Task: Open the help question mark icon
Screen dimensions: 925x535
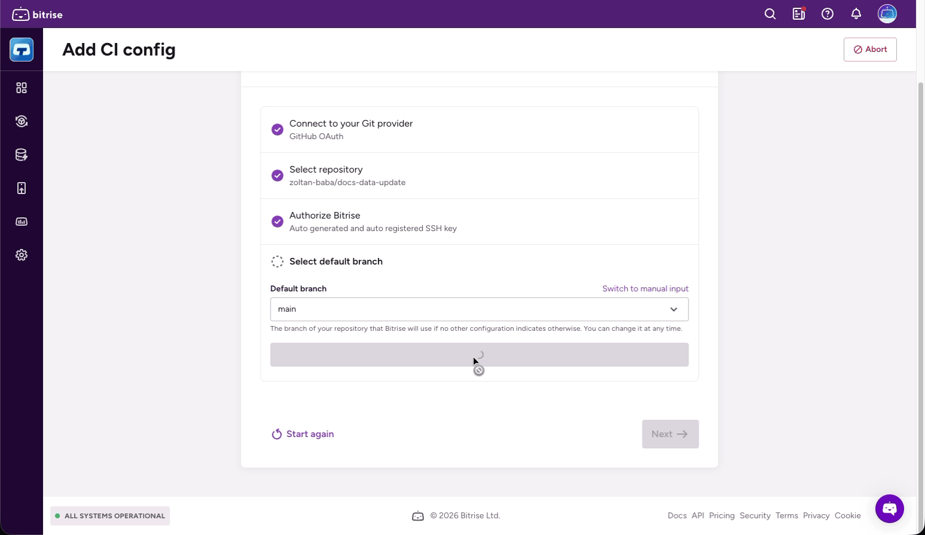Action: tap(828, 14)
